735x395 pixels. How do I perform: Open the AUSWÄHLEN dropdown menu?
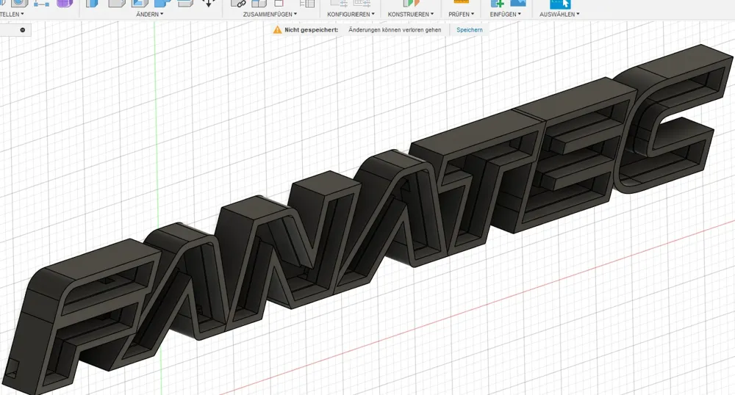pyautogui.click(x=559, y=14)
